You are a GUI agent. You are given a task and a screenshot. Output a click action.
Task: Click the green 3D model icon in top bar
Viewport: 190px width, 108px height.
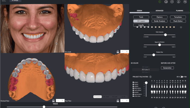coord(160,2)
